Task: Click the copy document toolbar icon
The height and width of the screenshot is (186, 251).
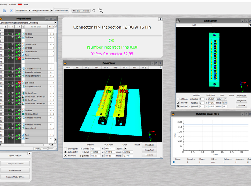Action: click(4, 11)
